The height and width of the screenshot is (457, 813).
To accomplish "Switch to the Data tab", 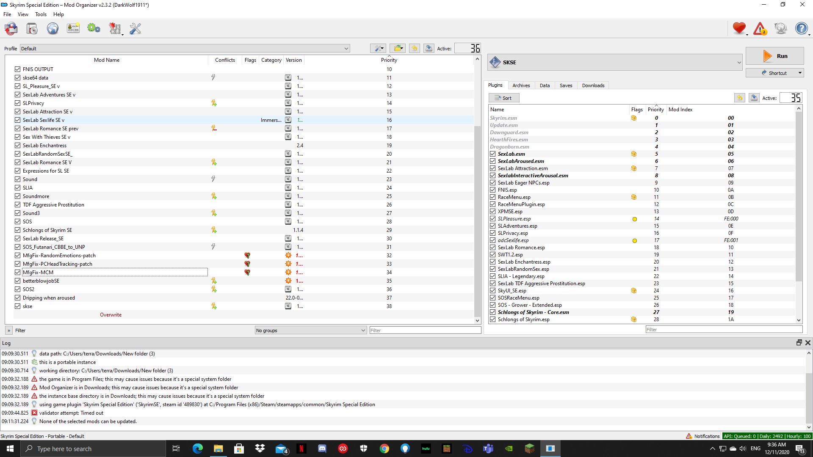I will tap(545, 85).
